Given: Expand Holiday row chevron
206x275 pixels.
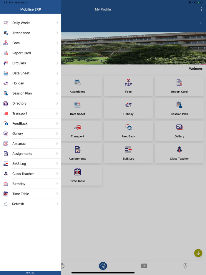Looking at the screenshot, I should (x=57, y=83).
